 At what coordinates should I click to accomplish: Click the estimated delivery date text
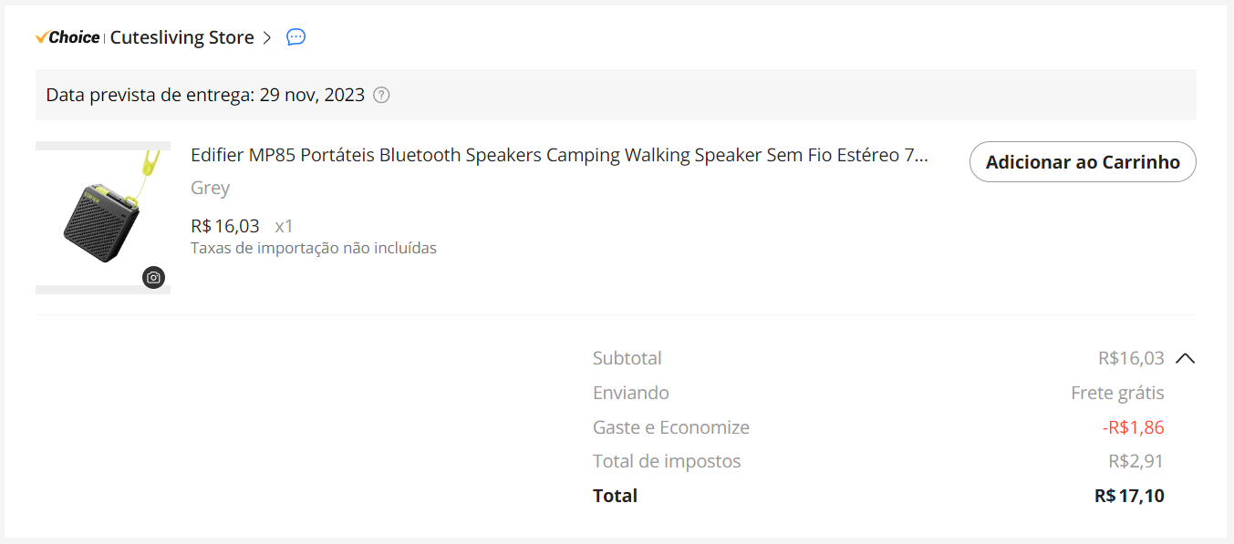pos(205,95)
